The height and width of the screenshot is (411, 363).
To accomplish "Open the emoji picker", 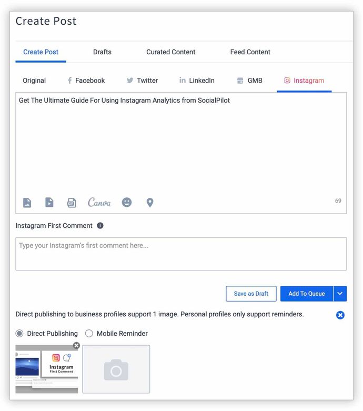I will (127, 202).
